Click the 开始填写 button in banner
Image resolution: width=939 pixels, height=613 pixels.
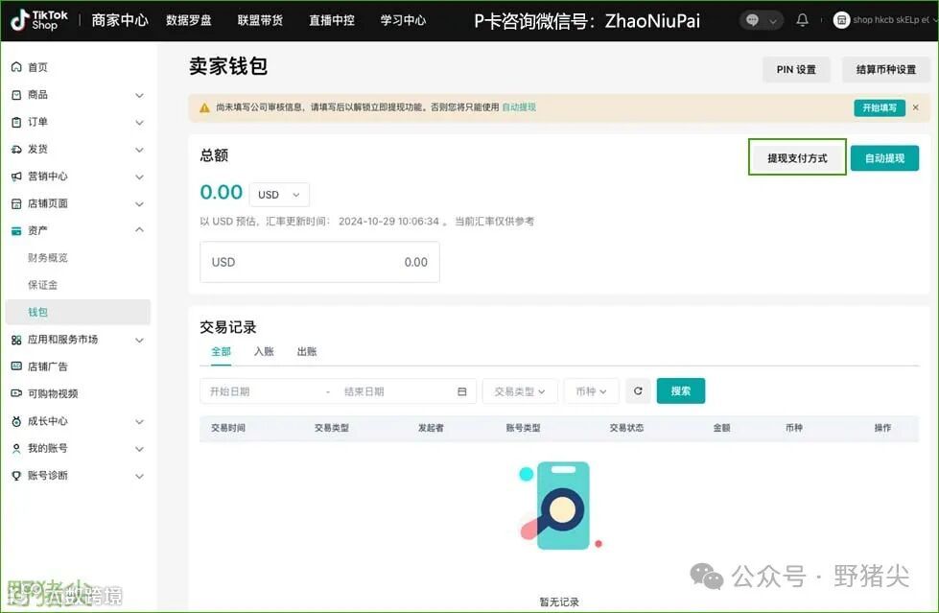click(880, 107)
